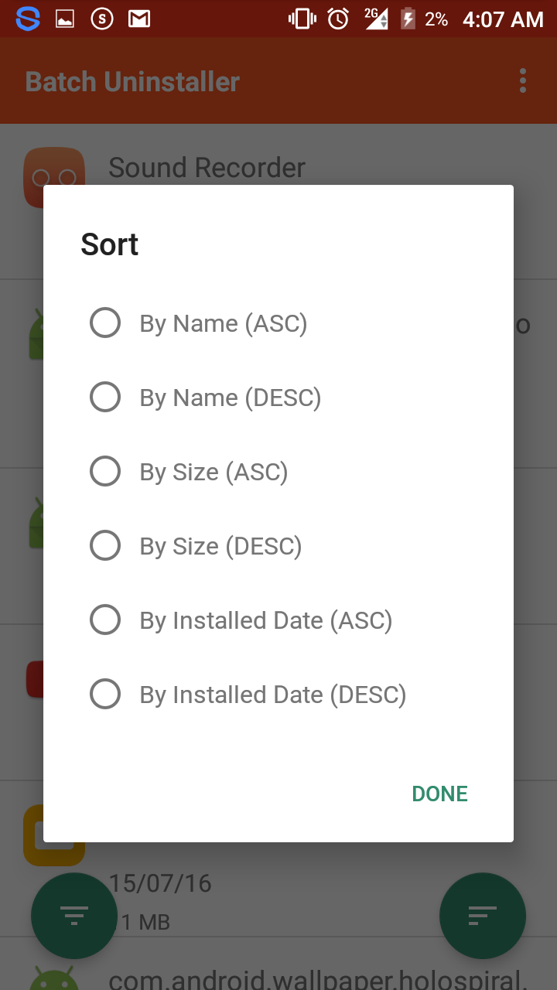This screenshot has width=557, height=990.
Task: Tap the battery status icon
Action: tap(408, 19)
